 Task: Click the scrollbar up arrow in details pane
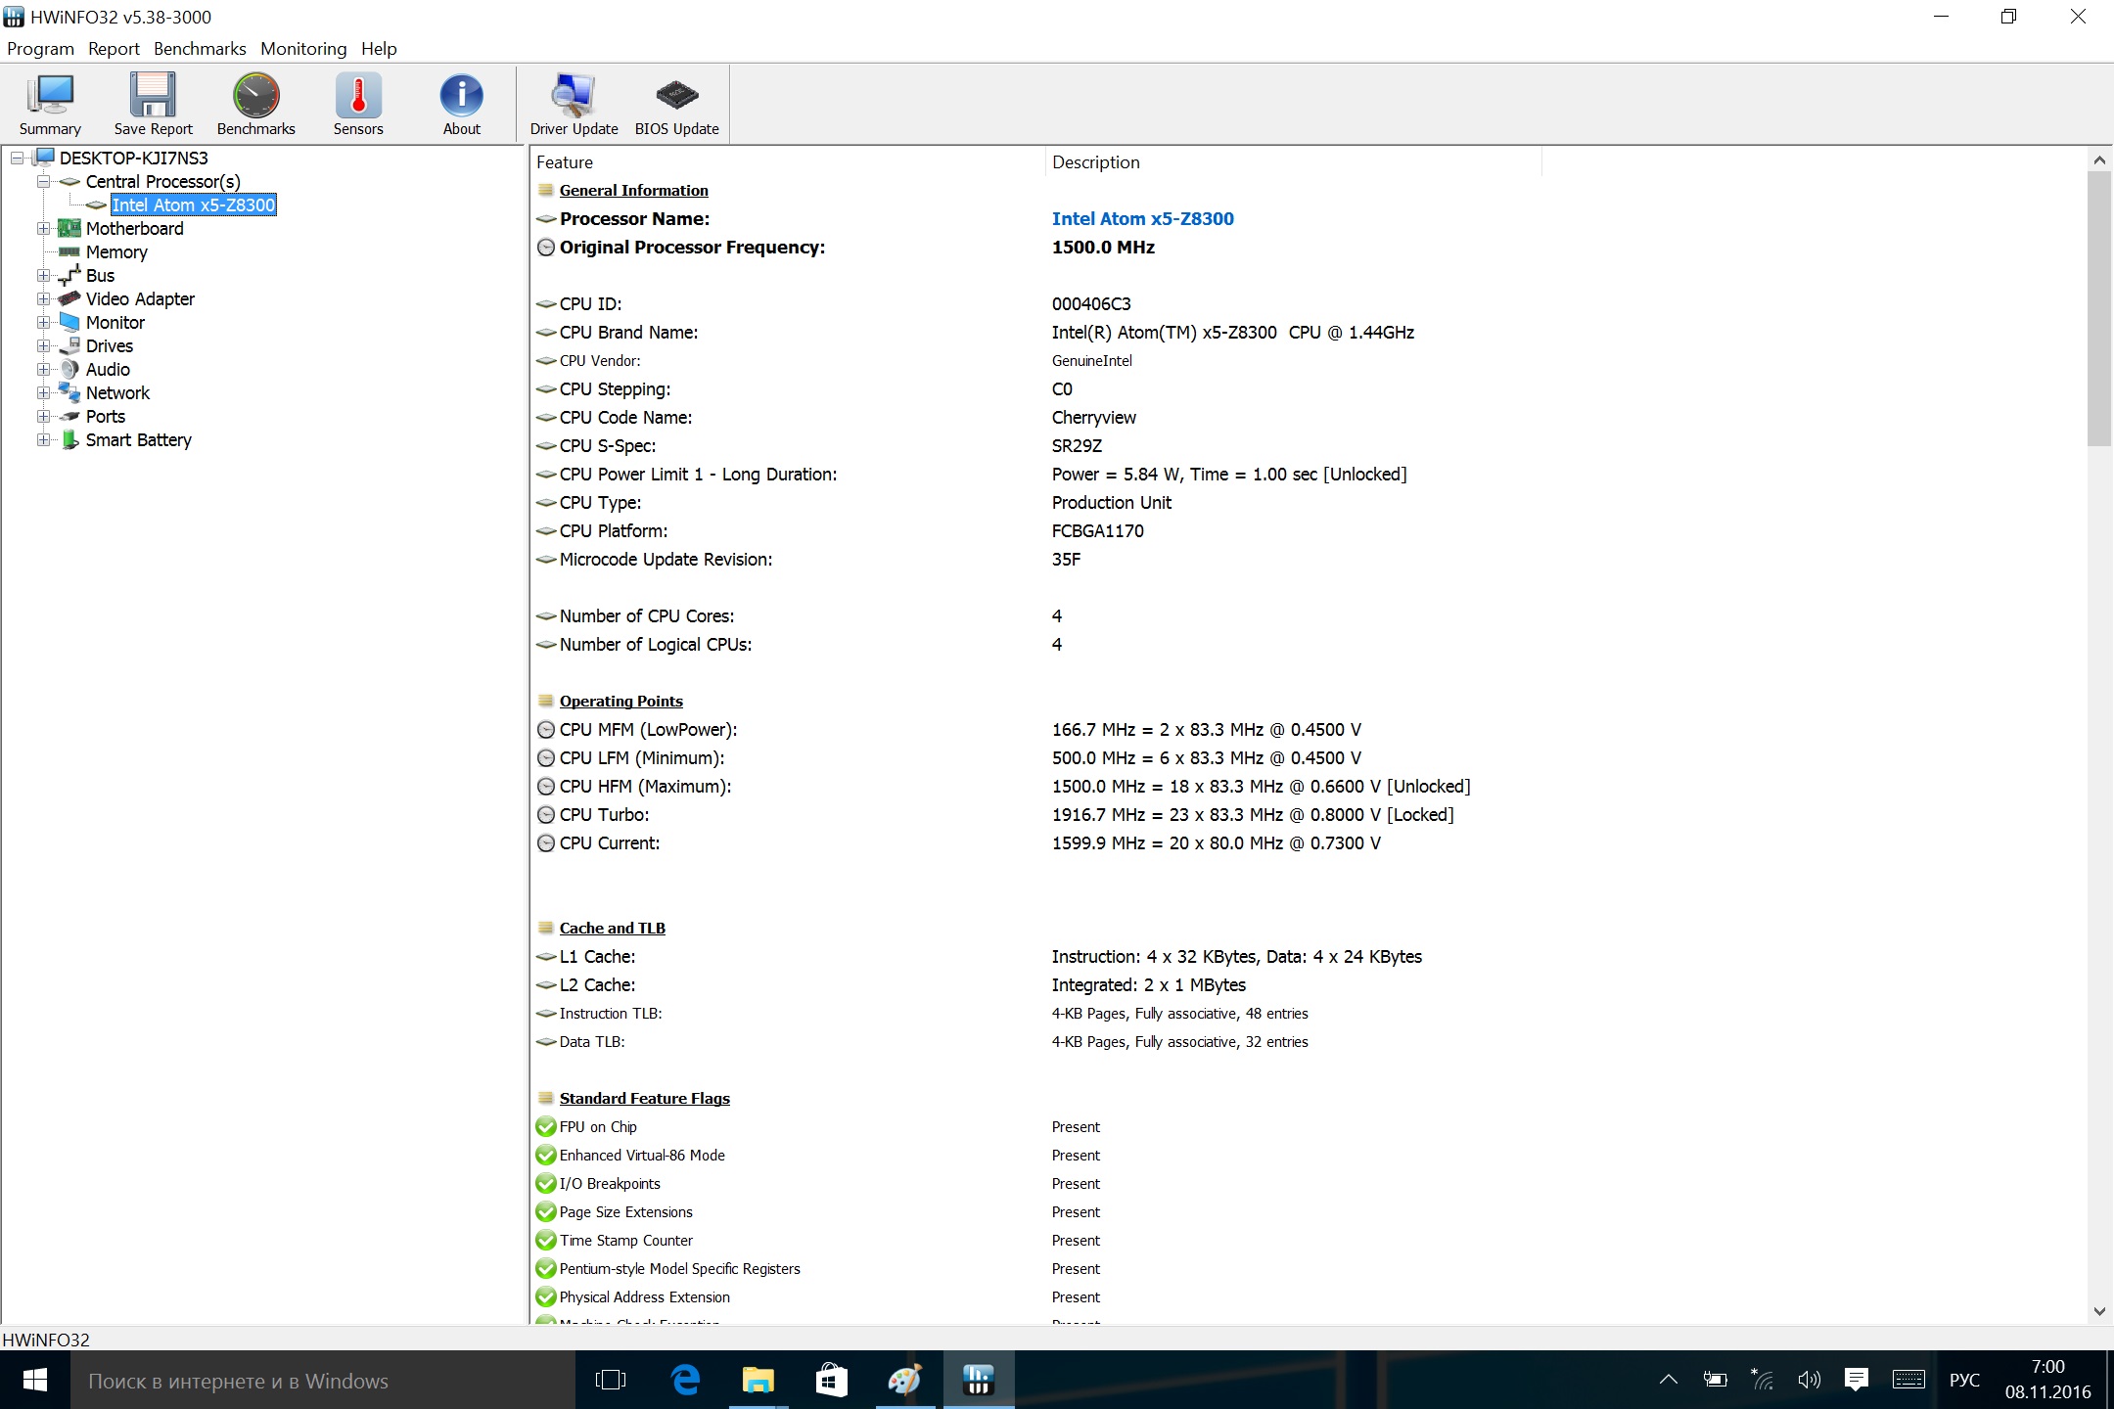point(2098,159)
